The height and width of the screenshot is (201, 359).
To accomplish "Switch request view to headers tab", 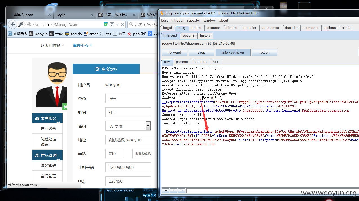I will tap(200, 62).
